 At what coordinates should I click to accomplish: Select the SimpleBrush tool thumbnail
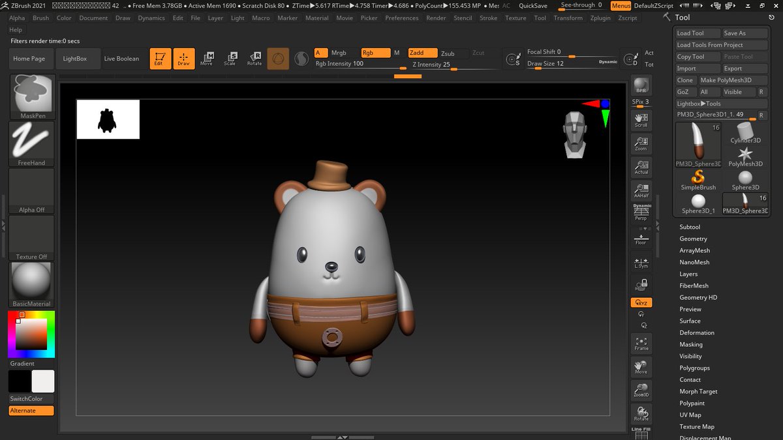[x=698, y=180]
